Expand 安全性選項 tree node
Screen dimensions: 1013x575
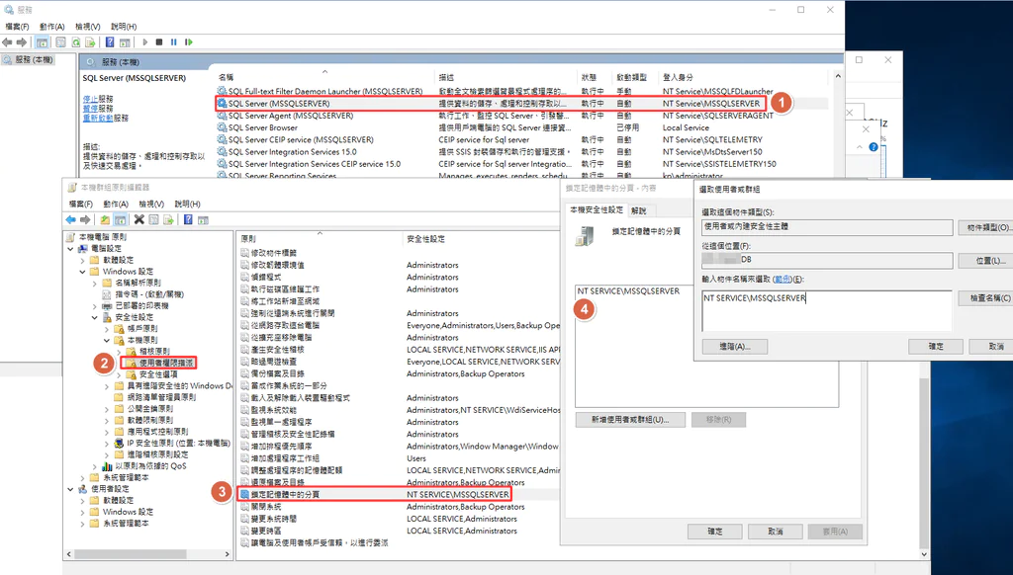119,374
